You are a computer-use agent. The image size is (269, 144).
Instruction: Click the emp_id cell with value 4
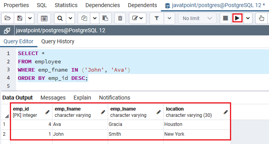pos(31,124)
